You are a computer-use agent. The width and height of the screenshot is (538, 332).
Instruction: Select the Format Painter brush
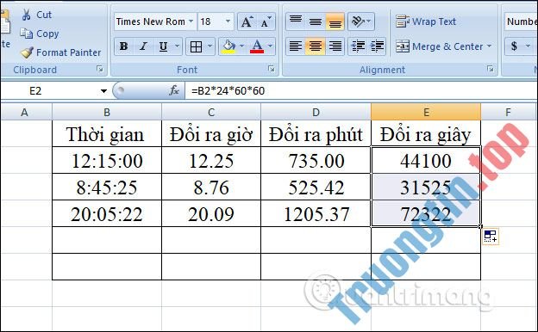coord(27,52)
